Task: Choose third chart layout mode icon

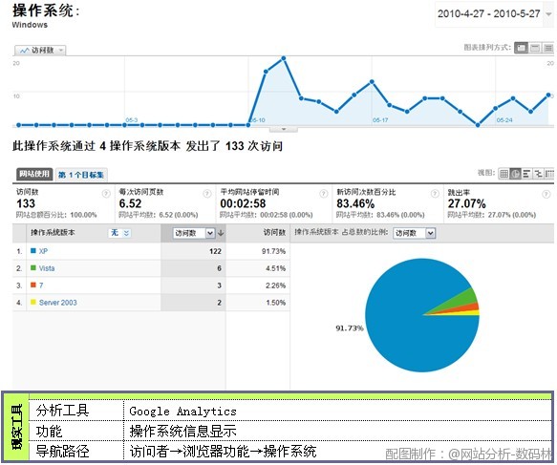Action: pos(548,48)
